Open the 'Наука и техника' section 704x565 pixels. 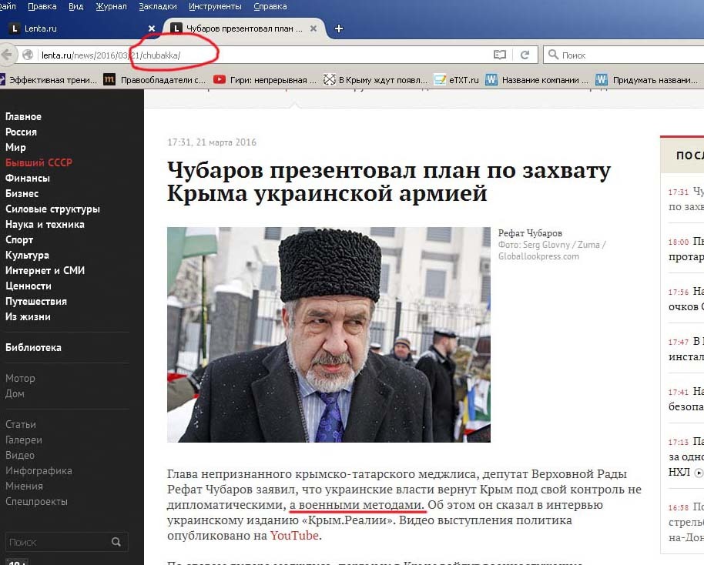coord(45,224)
